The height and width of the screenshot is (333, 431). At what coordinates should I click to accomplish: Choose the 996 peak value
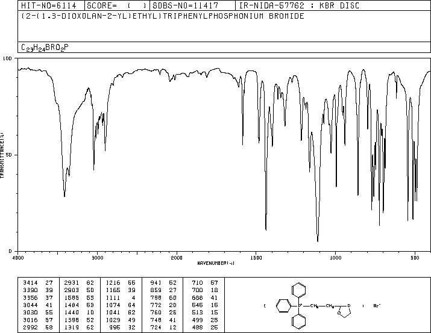click(115, 328)
